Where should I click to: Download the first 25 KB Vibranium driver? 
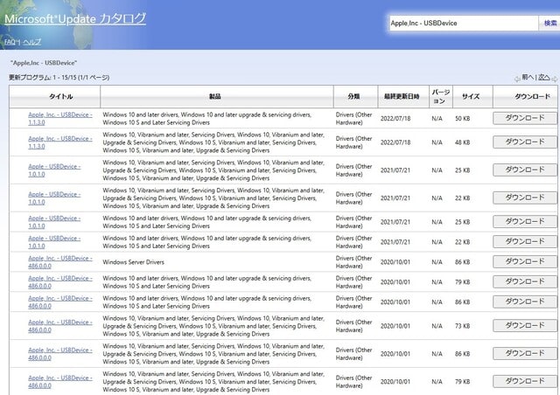[524, 170]
